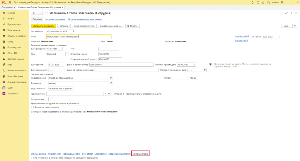Screen dimensions: 300x161
Task: Expand График работы dropdown arrow
Action: [105, 94]
